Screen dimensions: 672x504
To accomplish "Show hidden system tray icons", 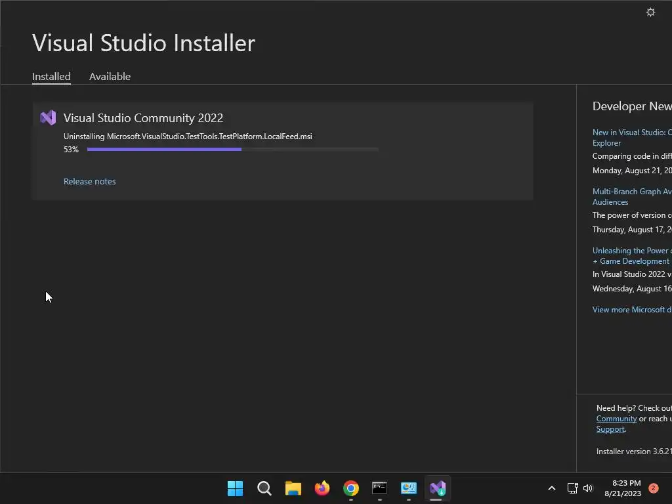I will point(551,488).
